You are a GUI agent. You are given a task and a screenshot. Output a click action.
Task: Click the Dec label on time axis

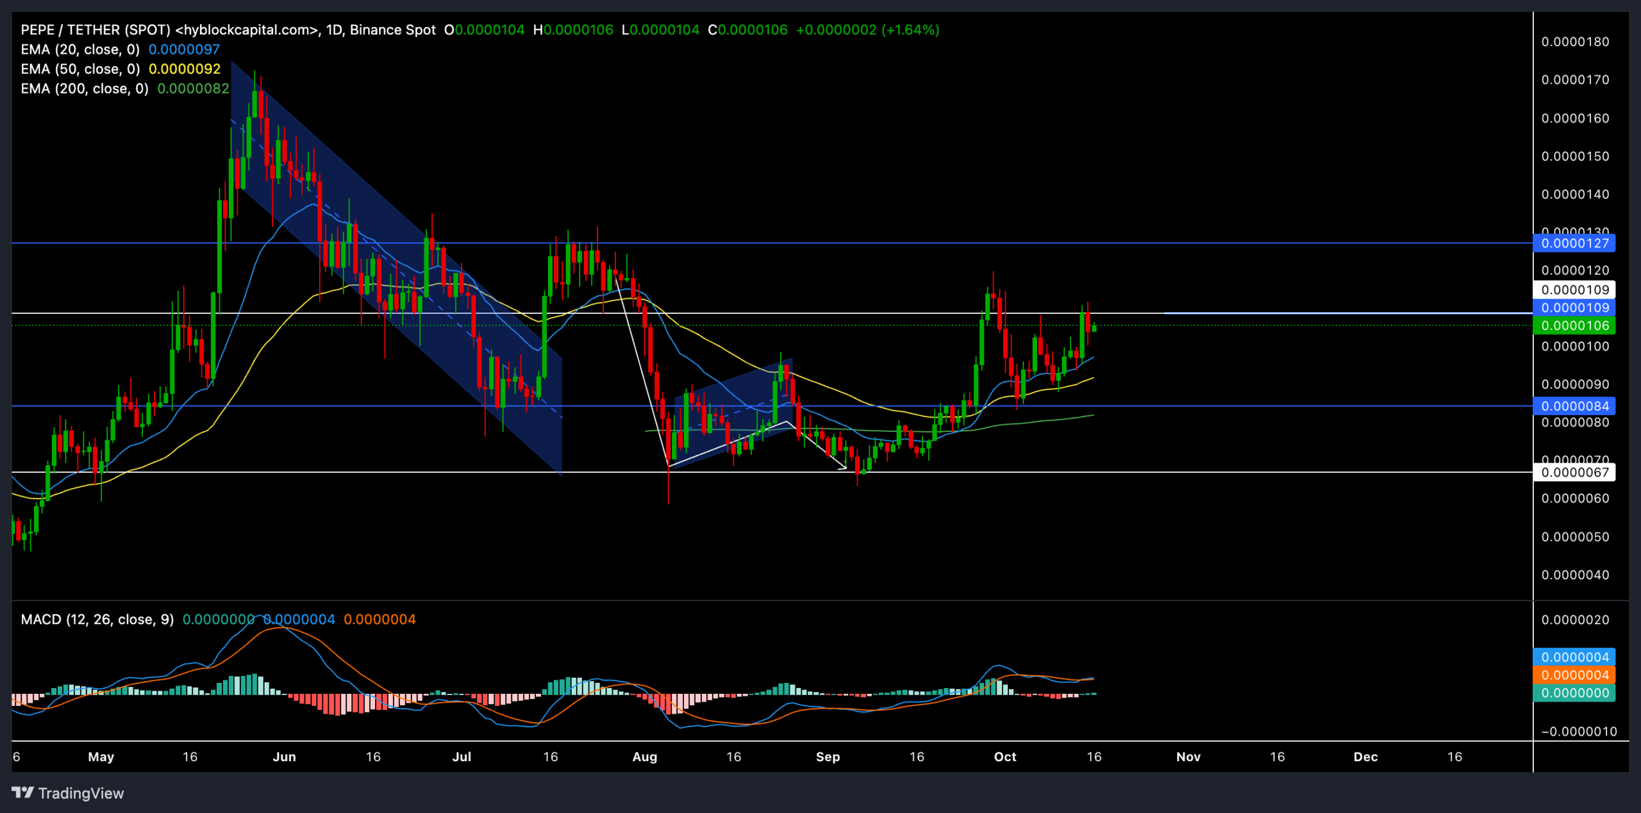tap(1365, 757)
